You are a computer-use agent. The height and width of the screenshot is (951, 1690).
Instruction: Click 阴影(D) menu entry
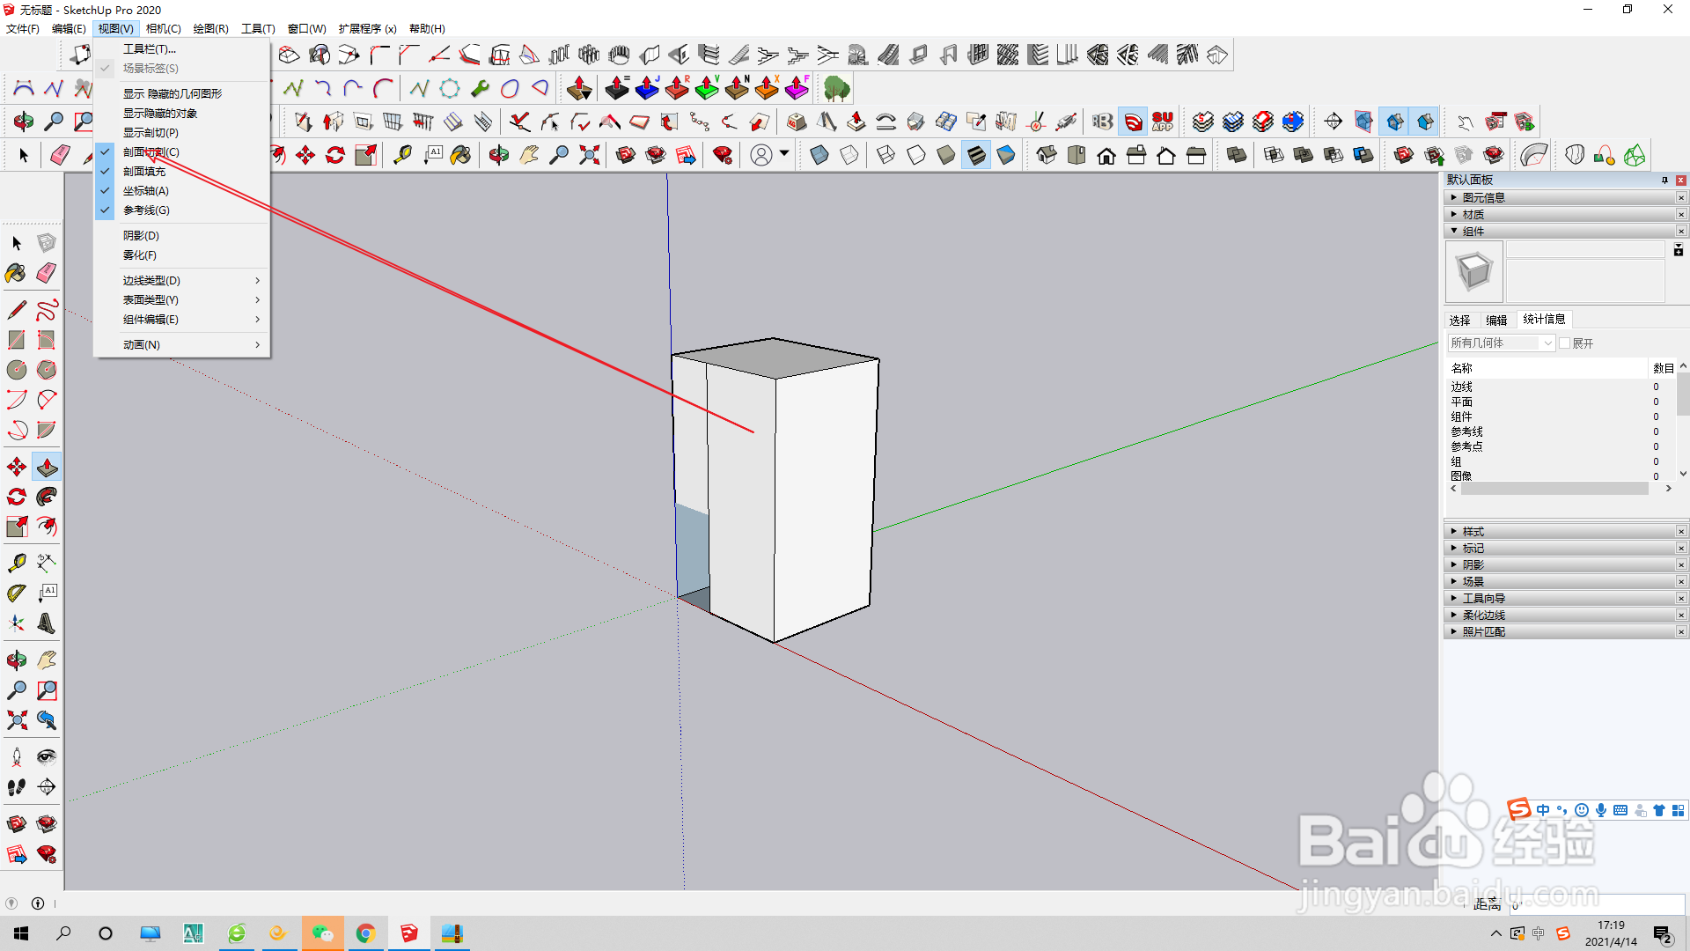(141, 236)
